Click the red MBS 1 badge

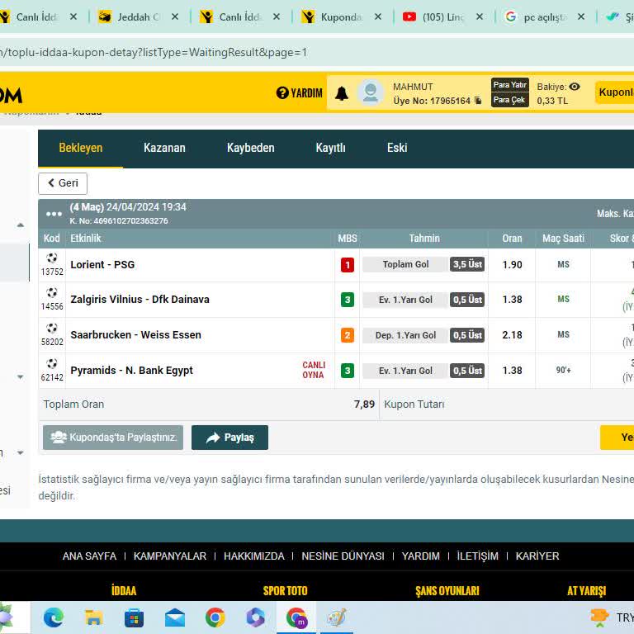coord(348,265)
